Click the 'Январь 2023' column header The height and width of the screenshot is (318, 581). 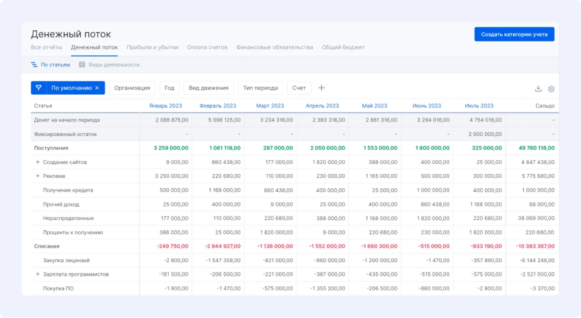pos(164,106)
